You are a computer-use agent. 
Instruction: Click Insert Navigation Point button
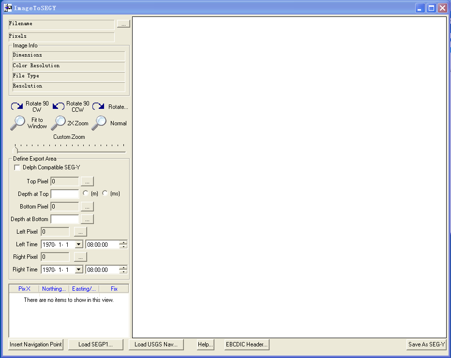tap(36, 344)
